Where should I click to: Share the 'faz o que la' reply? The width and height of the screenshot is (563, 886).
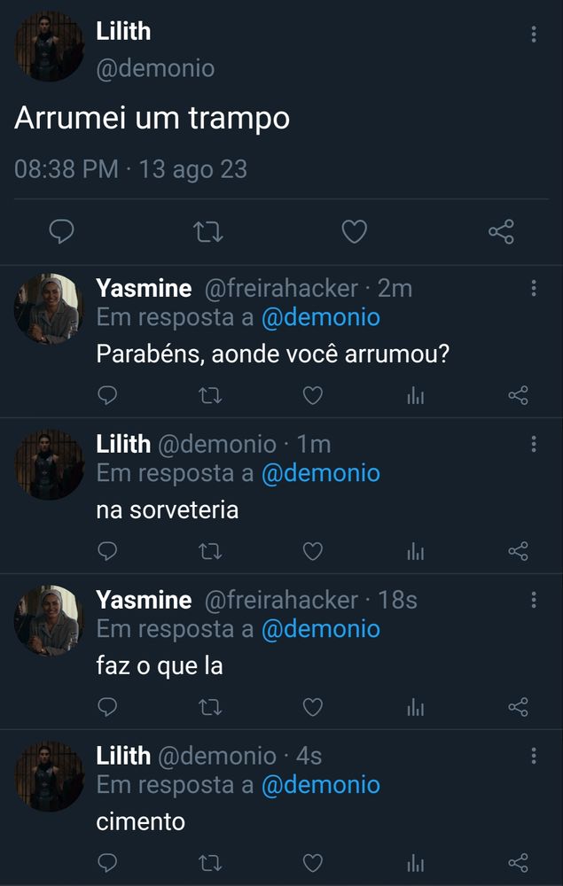click(x=518, y=707)
